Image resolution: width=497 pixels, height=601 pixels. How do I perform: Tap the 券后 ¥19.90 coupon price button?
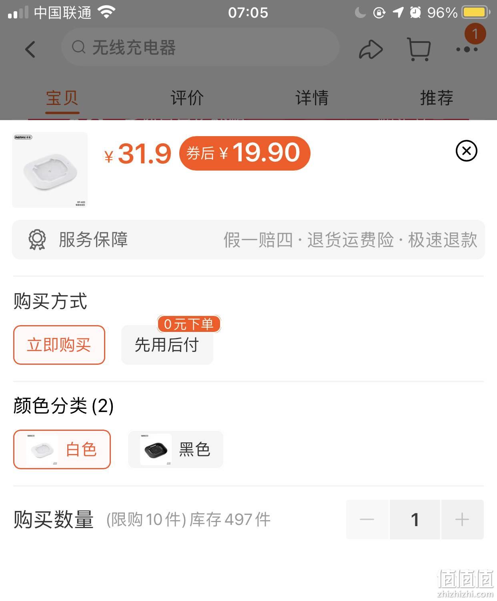[x=245, y=153]
